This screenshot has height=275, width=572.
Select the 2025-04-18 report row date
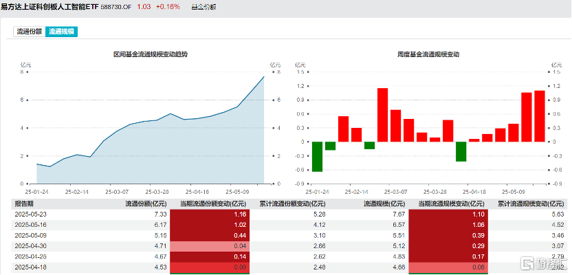point(31,267)
